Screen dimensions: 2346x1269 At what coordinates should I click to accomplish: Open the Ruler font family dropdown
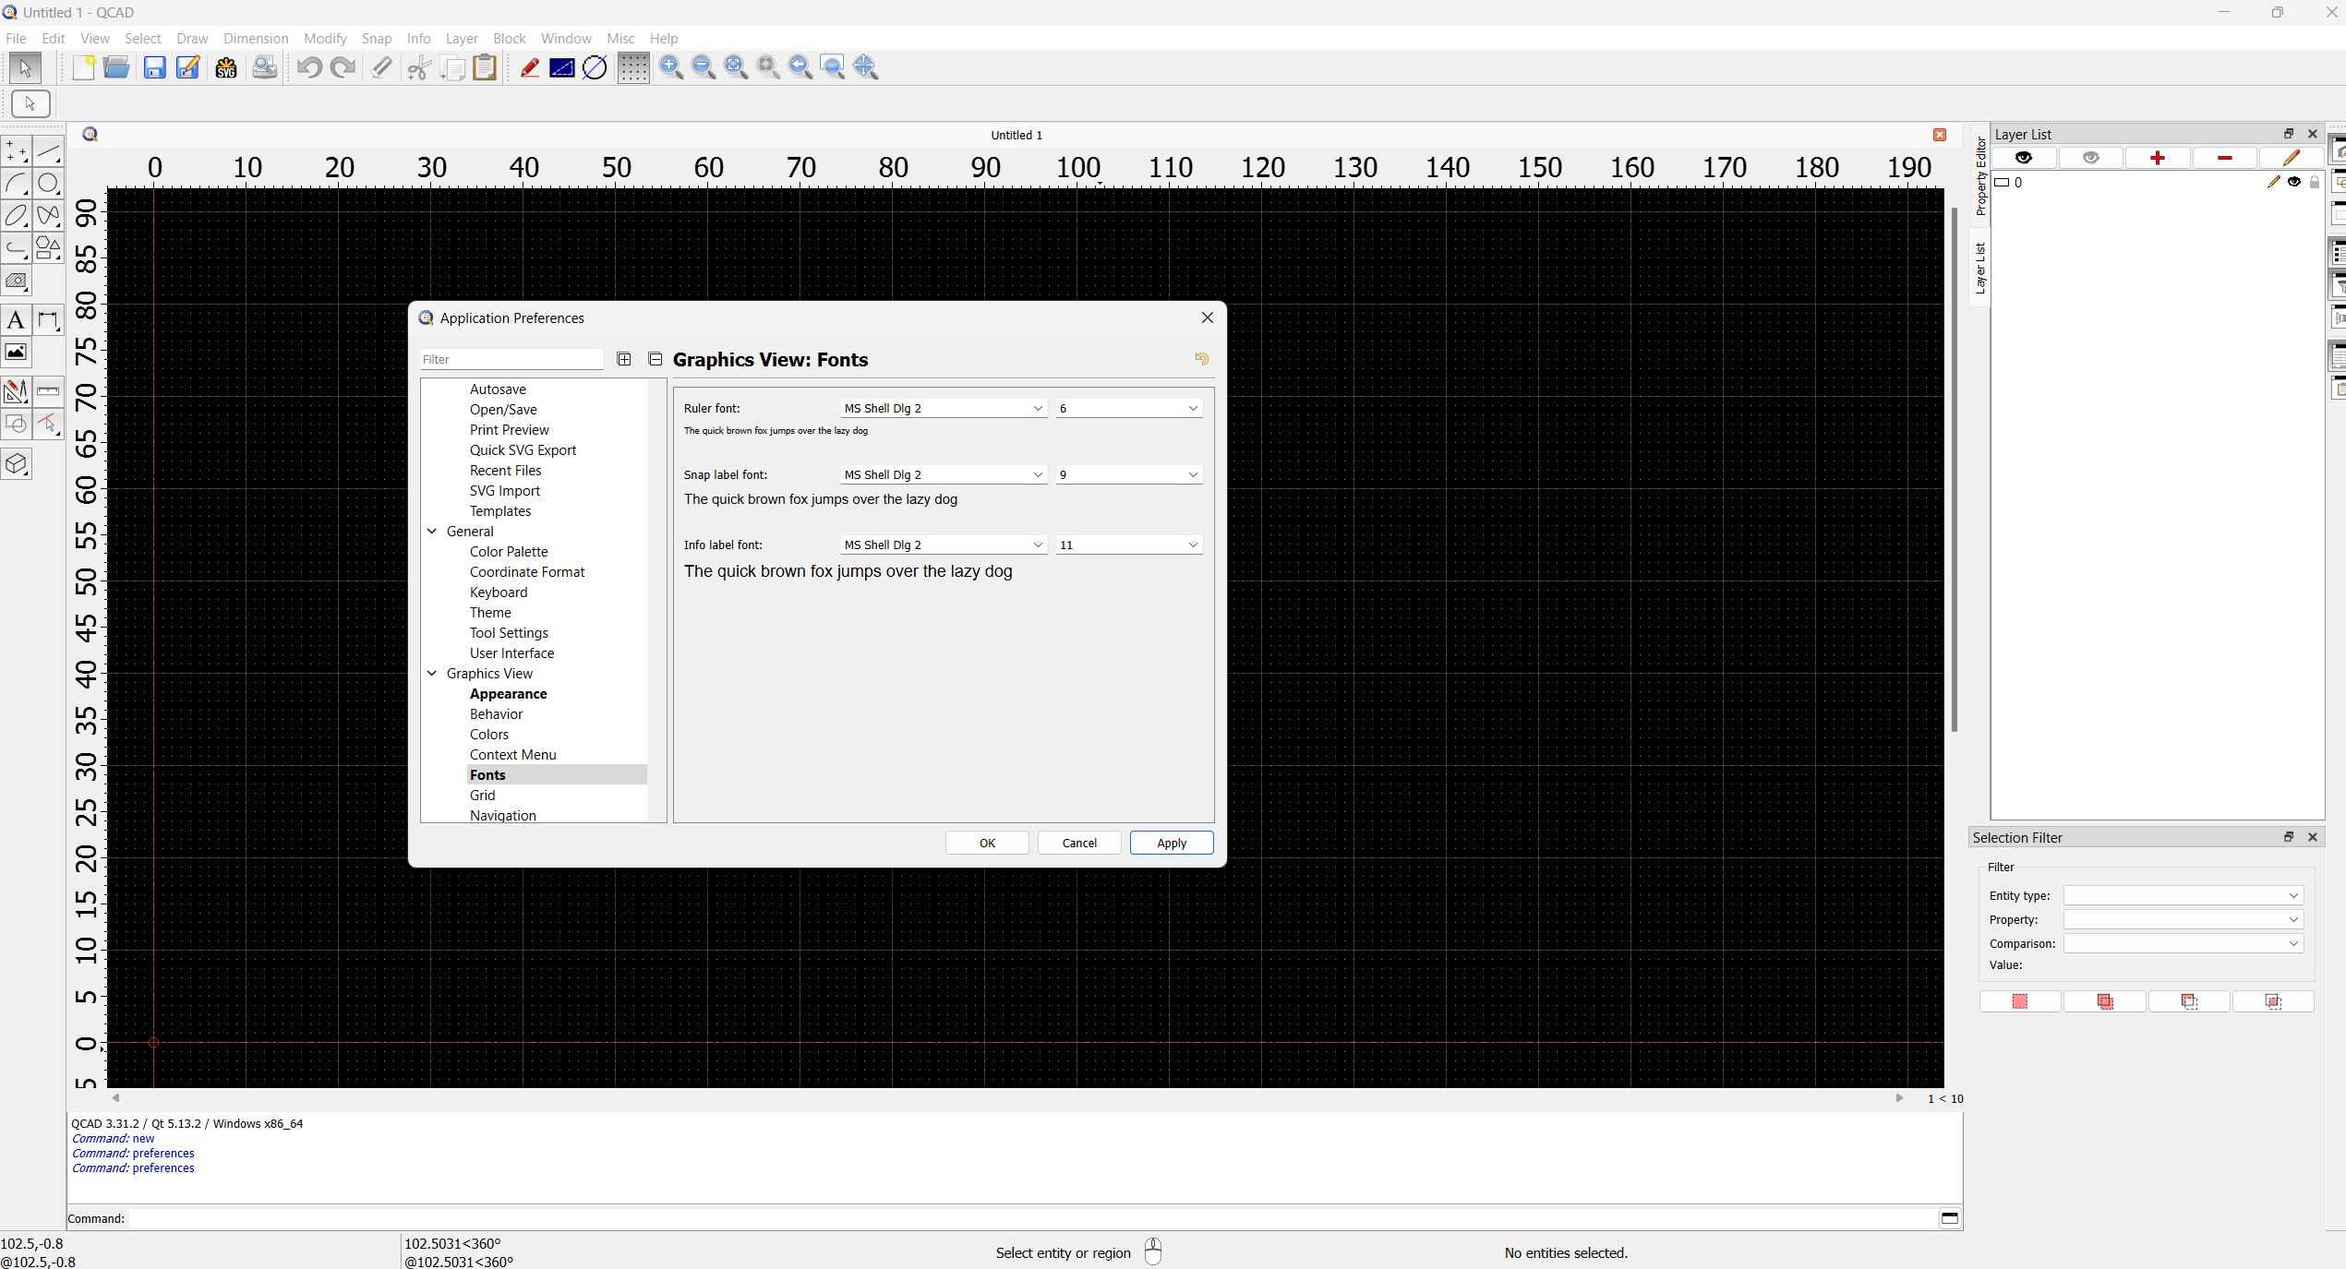coord(944,408)
